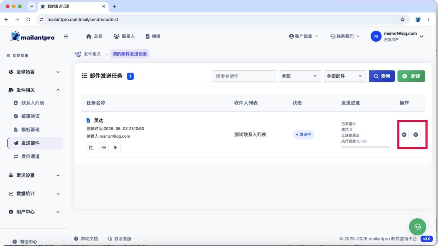Go to 总览 overview
438x246 pixels.
pos(94,36)
